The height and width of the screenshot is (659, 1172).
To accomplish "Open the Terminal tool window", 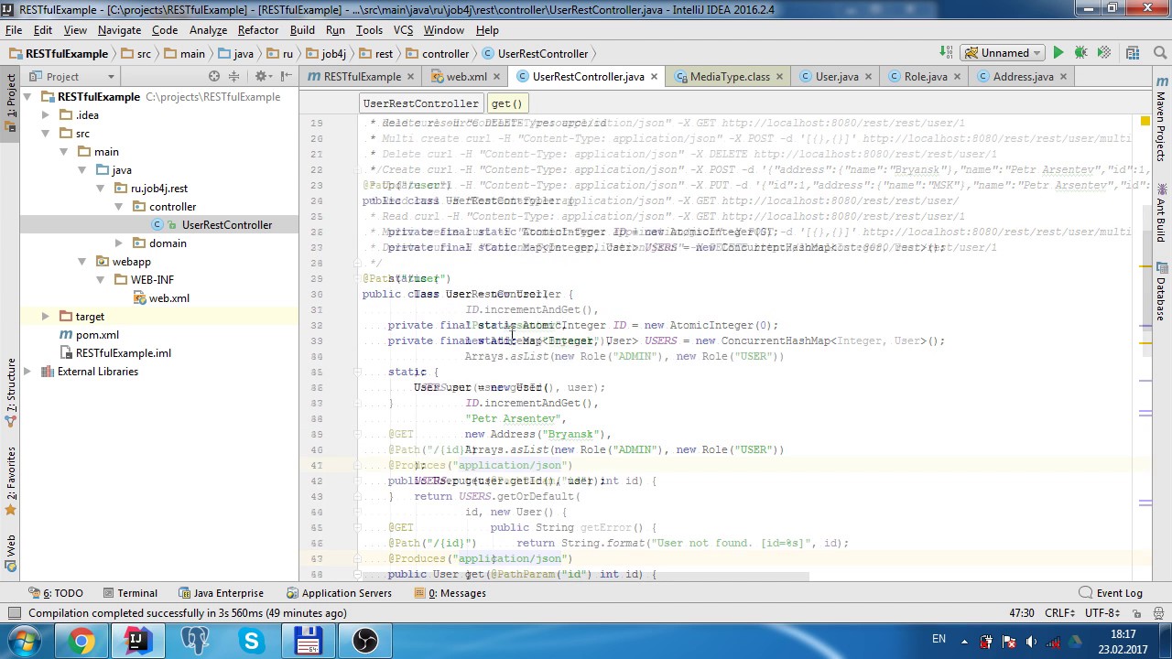I will [x=130, y=593].
